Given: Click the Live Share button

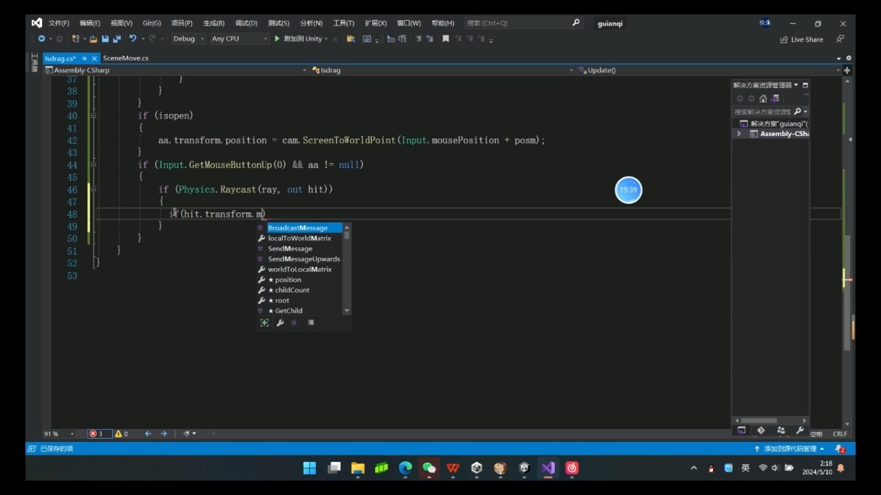Looking at the screenshot, I should (x=801, y=39).
